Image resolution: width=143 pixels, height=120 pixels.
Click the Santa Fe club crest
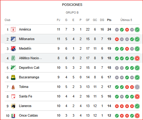coord(13,97)
